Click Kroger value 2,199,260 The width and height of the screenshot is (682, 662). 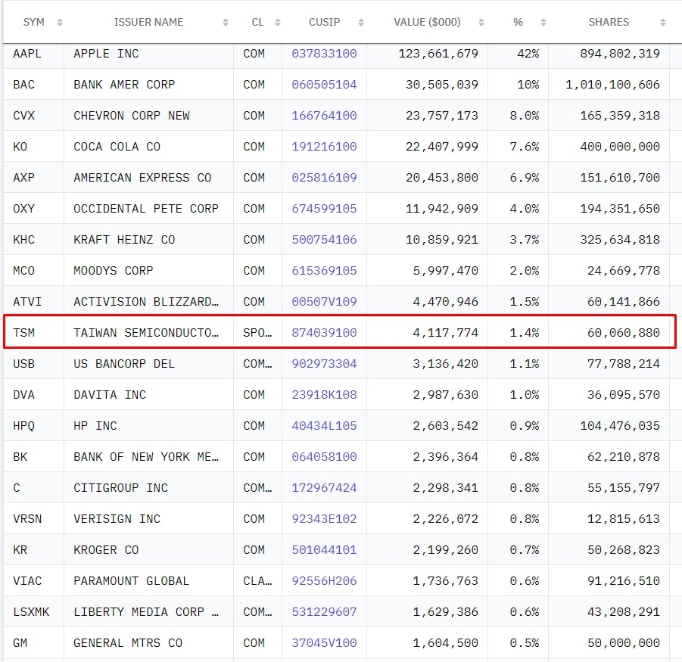[445, 550]
